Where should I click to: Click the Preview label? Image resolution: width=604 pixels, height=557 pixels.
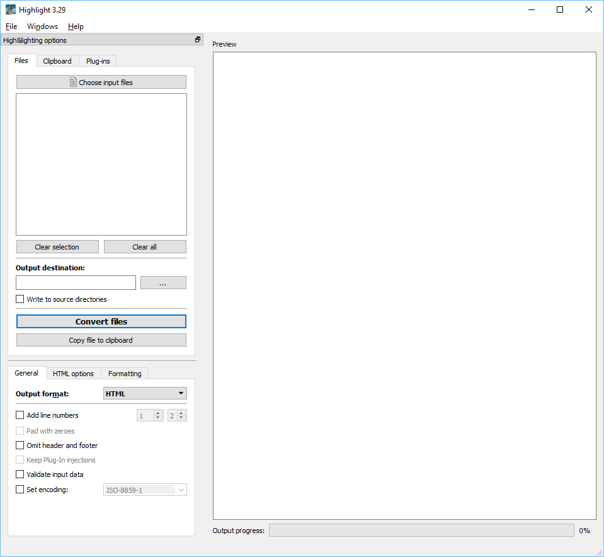click(224, 44)
